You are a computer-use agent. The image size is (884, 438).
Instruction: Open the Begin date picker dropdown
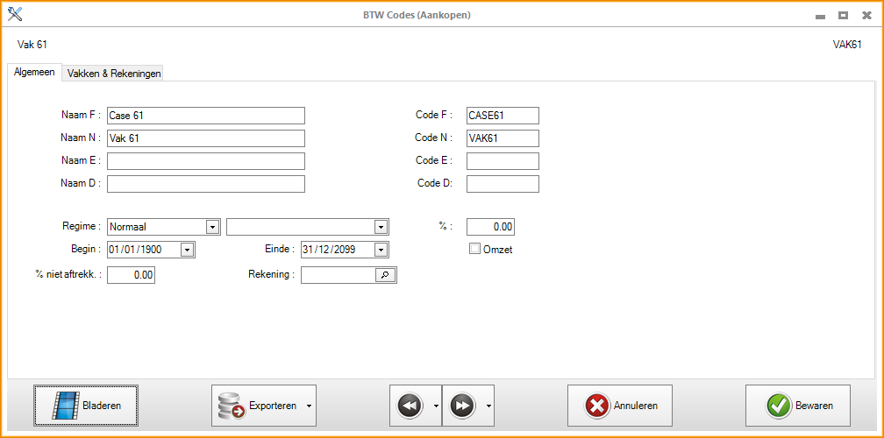[x=186, y=250]
